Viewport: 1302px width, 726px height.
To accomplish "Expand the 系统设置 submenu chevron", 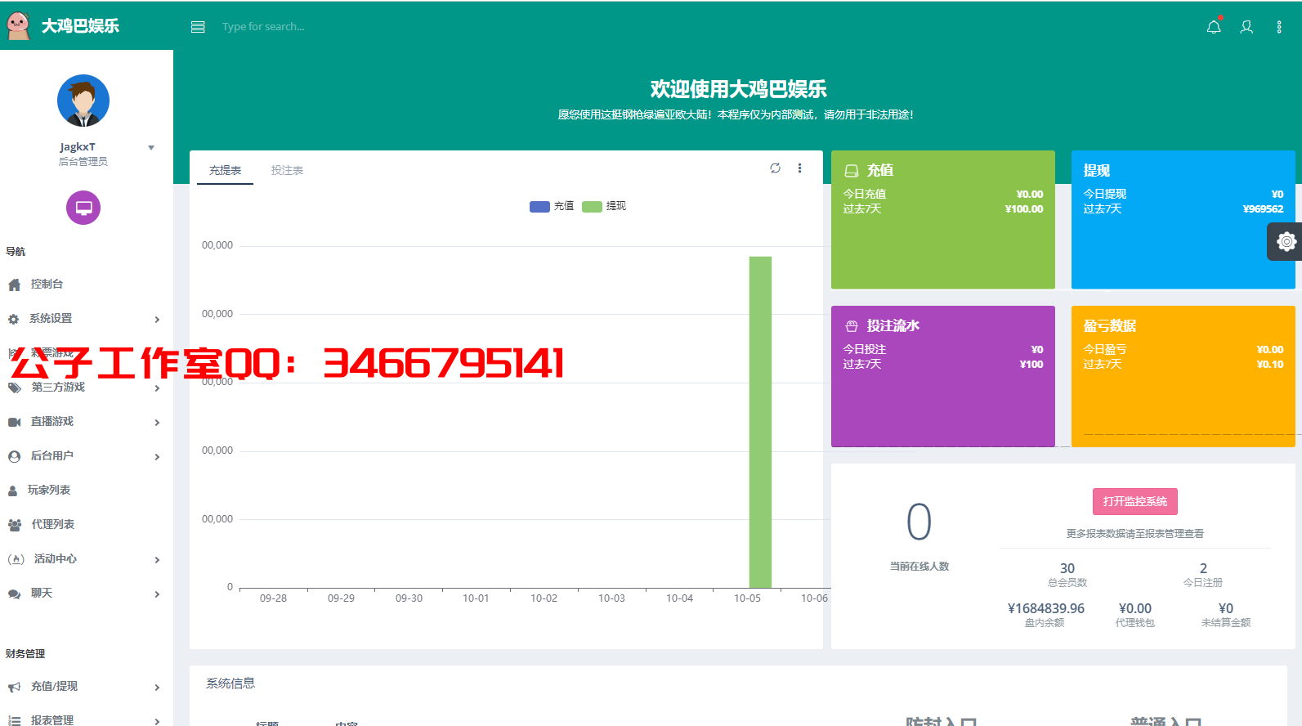I will tap(157, 320).
